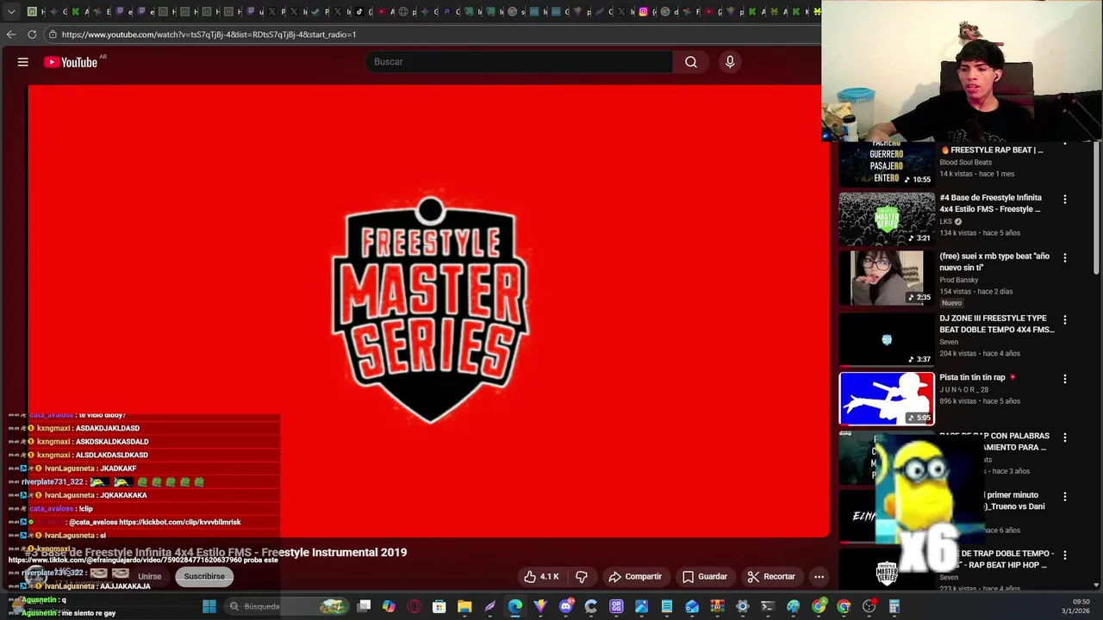Image resolution: width=1103 pixels, height=620 pixels.
Task: Open the Freestyle Master Series 3:21 thumbnail
Action: coord(887,219)
